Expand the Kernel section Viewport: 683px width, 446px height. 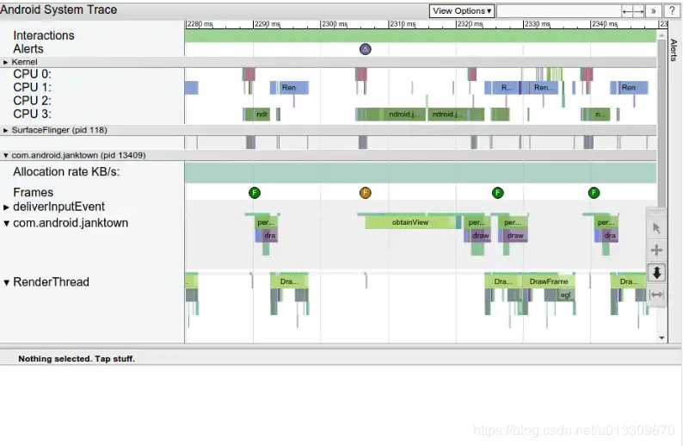[6, 62]
